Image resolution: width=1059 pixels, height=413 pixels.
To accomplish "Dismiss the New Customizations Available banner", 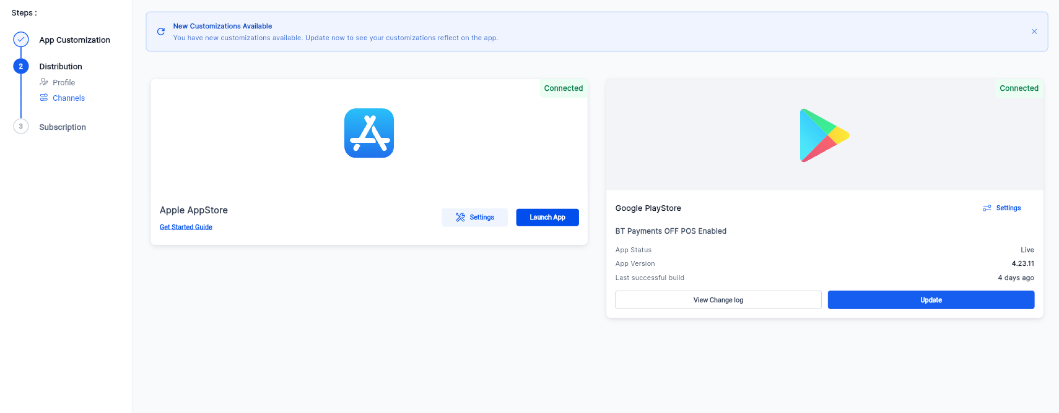I will [x=1034, y=32].
